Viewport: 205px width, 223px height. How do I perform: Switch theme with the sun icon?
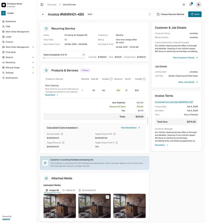tap(184, 5)
